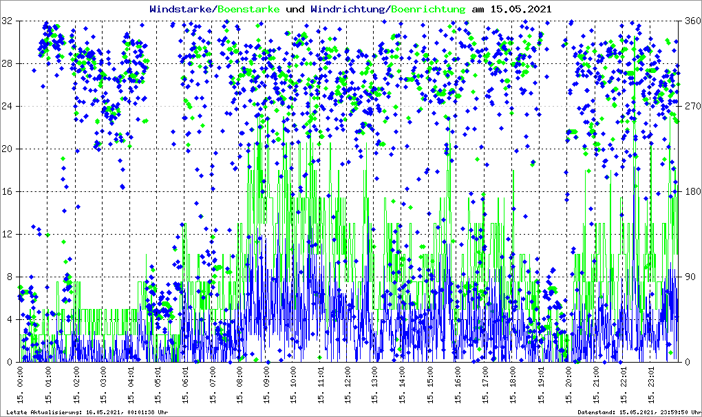Select the "15. 08:00" time axis label
702x417 pixels.
240,386
